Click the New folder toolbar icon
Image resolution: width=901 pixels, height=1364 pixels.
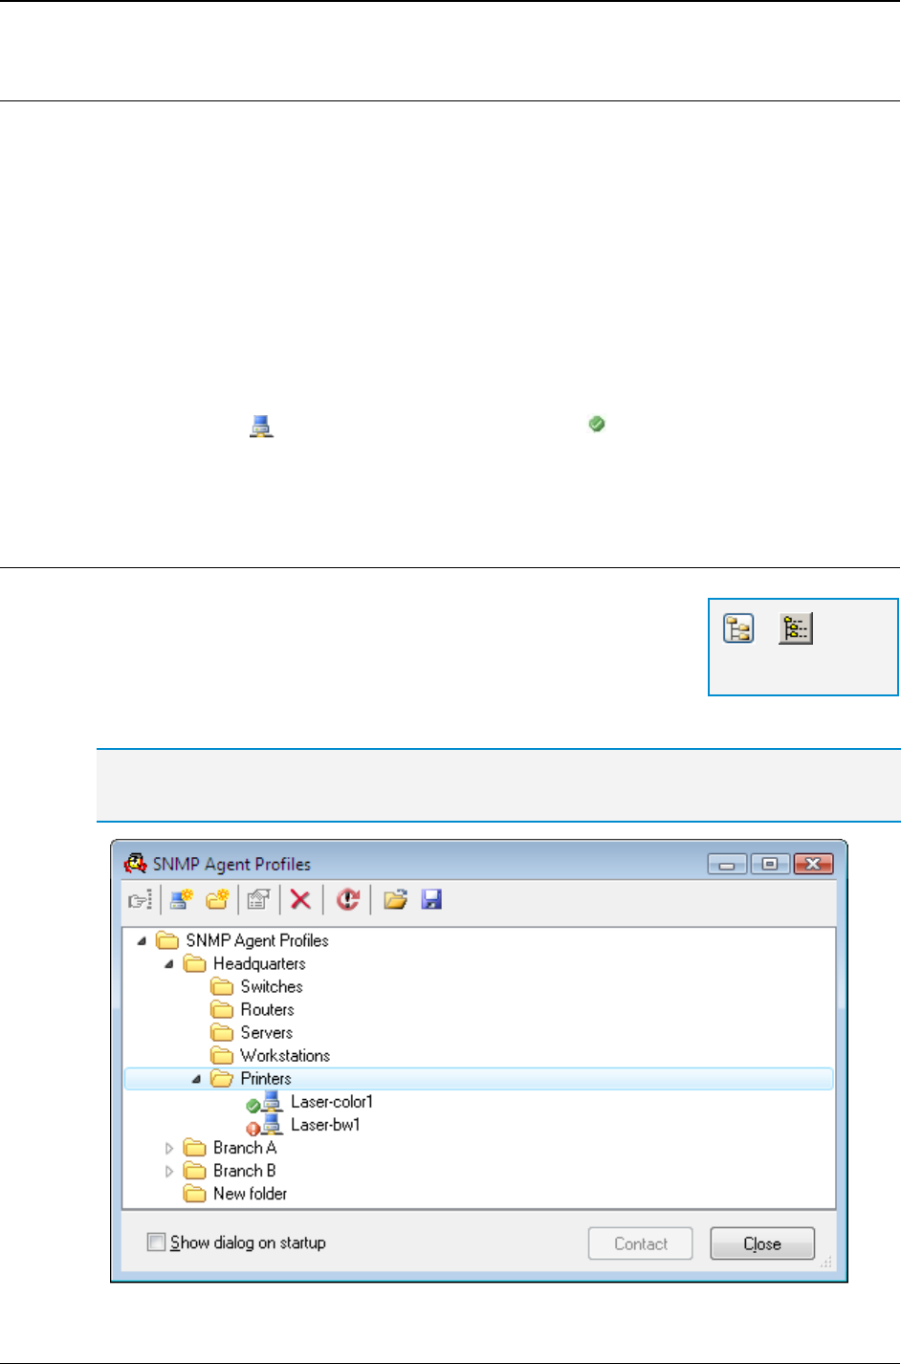(x=217, y=900)
